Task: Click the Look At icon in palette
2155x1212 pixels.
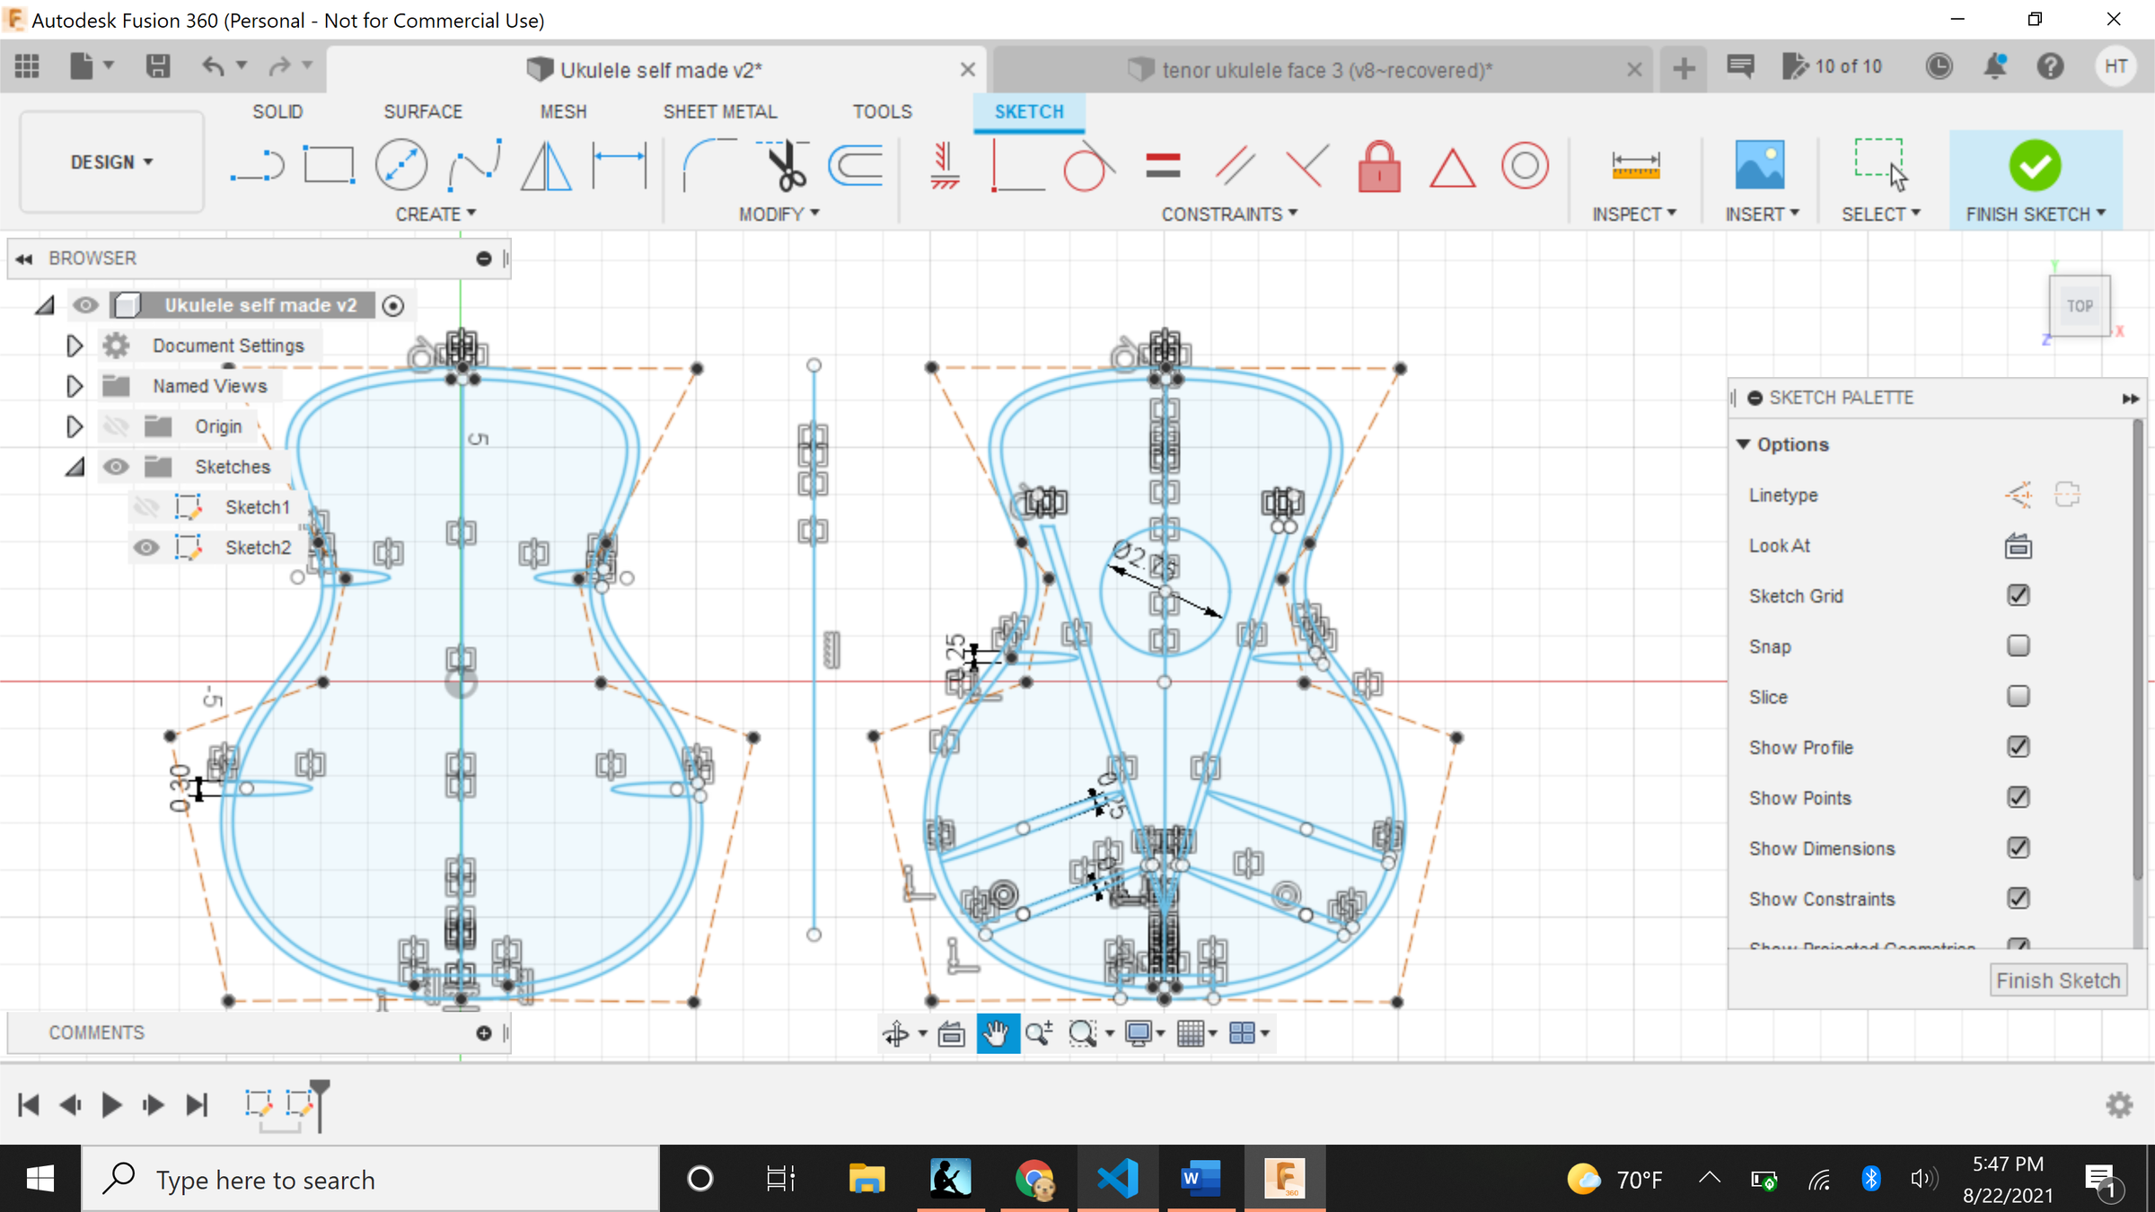Action: point(2018,546)
